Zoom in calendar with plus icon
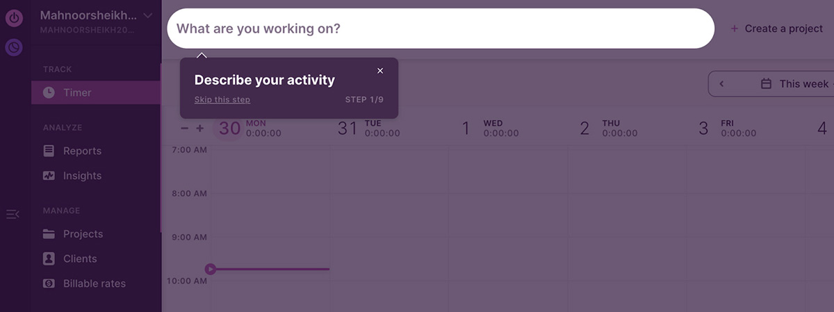Image resolution: width=834 pixels, height=312 pixels. click(200, 129)
